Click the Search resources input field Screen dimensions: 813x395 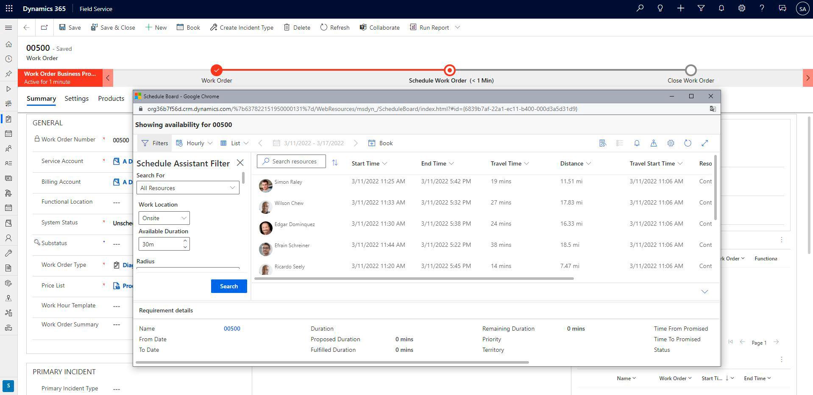click(291, 161)
